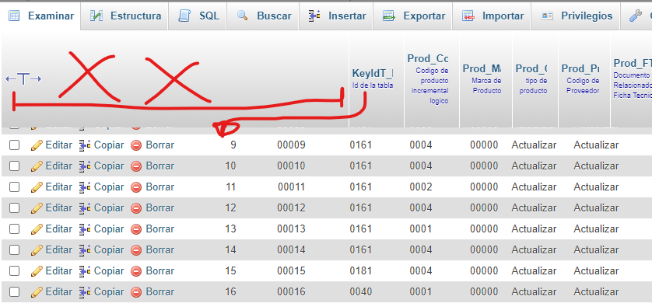This screenshot has width=652, height=307.
Task: Click the pencil edit icon in row 16
Action: tap(37, 291)
